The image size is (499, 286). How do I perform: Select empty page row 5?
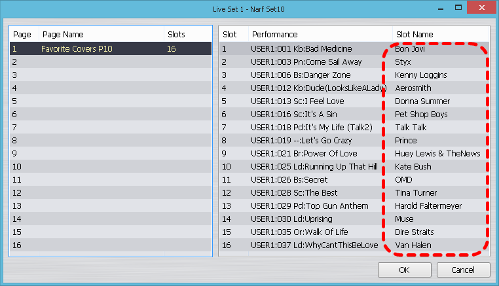pyautogui.click(x=111, y=101)
